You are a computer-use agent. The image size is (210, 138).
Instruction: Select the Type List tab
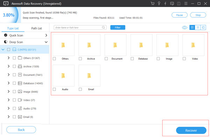pyautogui.click(x=13, y=28)
